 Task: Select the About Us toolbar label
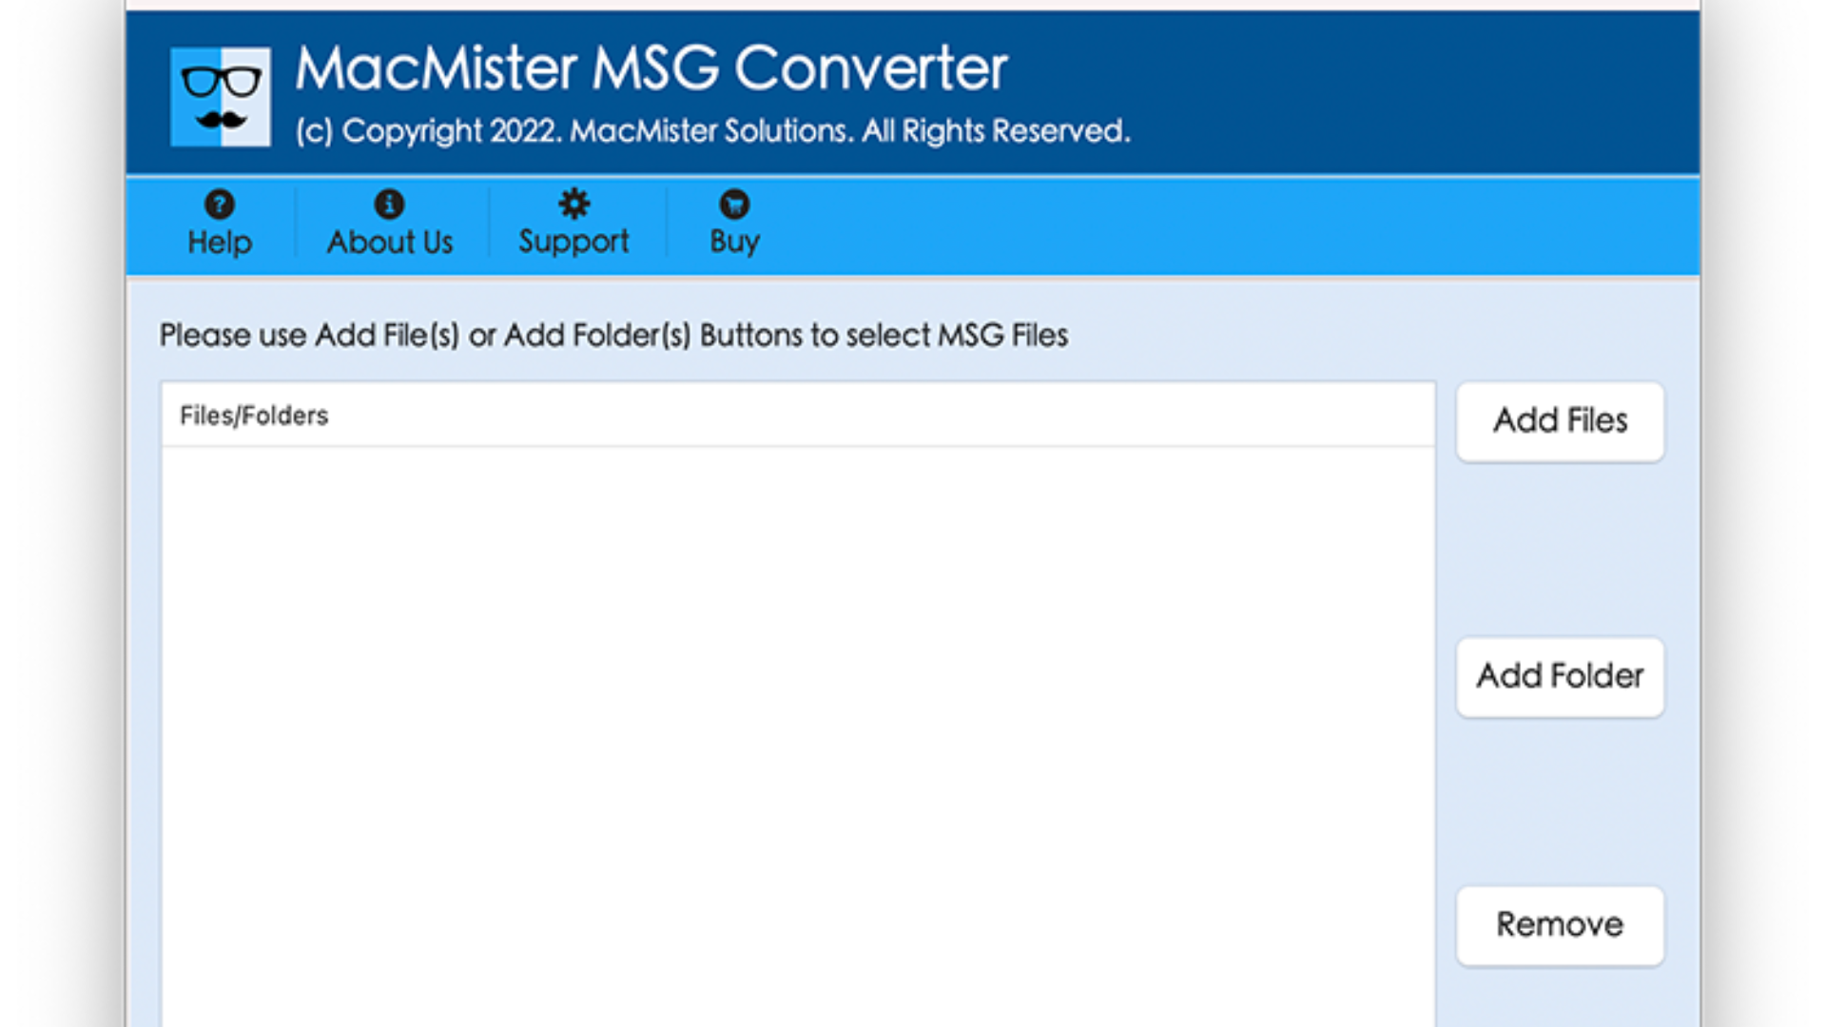coord(390,242)
